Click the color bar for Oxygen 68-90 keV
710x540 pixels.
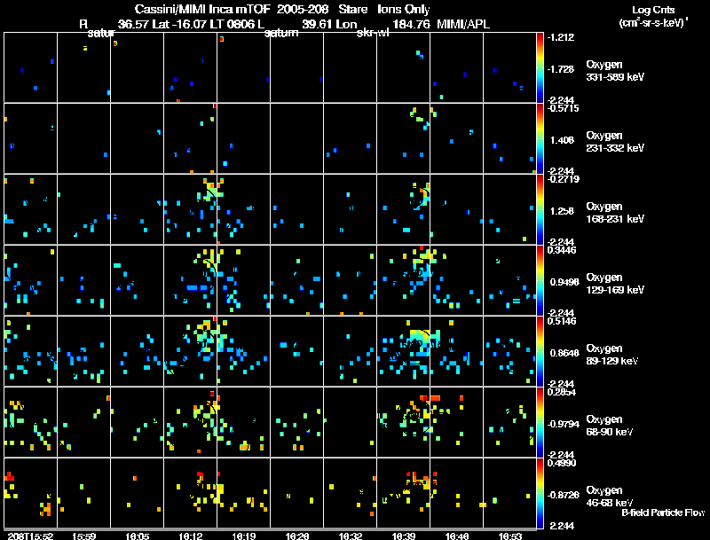pyautogui.click(x=540, y=422)
